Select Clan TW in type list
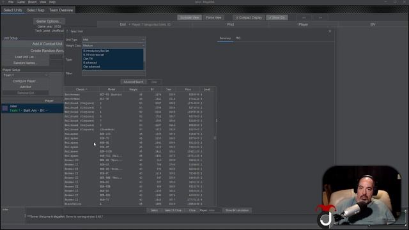The height and width of the screenshot is (230, 409). [x=112, y=59]
